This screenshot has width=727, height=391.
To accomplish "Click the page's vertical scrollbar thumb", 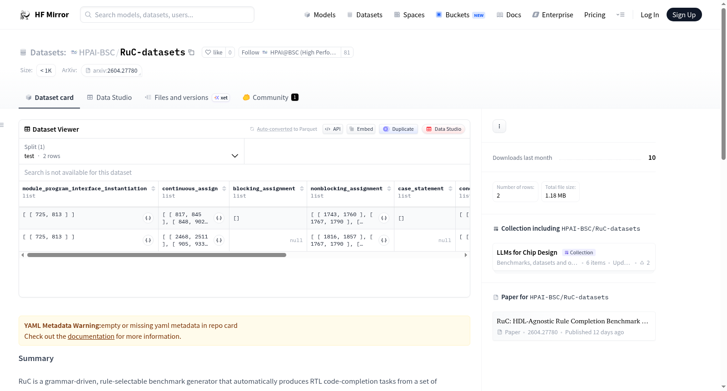I will (x=723, y=84).
